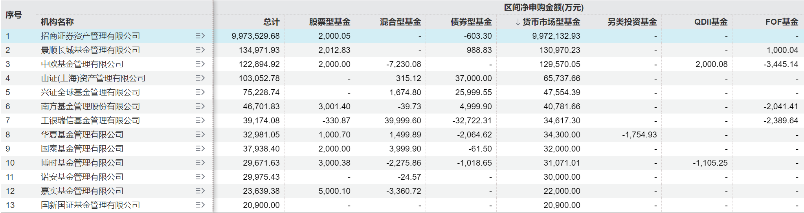Open the detail icon for 嘉实基金管理有限公司
This screenshot has width=804, height=213.
click(x=200, y=191)
